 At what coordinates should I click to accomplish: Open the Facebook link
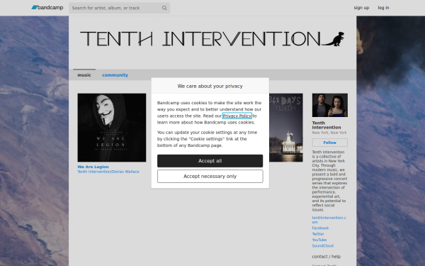pos(320,228)
